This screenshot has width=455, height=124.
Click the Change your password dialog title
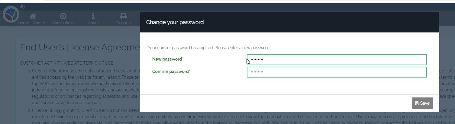click(175, 22)
